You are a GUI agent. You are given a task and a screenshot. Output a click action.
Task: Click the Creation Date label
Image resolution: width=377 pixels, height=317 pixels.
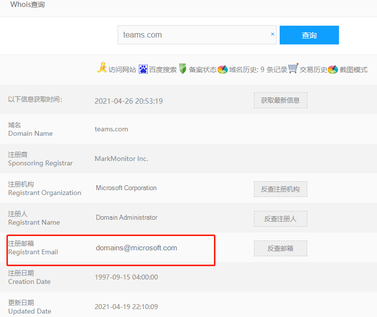coord(29,281)
